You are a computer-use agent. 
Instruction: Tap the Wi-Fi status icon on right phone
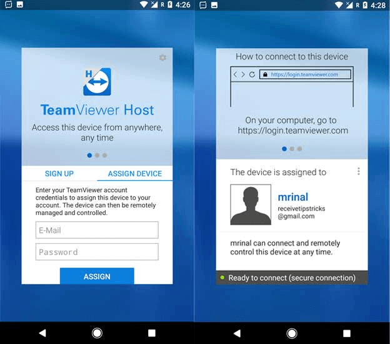point(339,5)
